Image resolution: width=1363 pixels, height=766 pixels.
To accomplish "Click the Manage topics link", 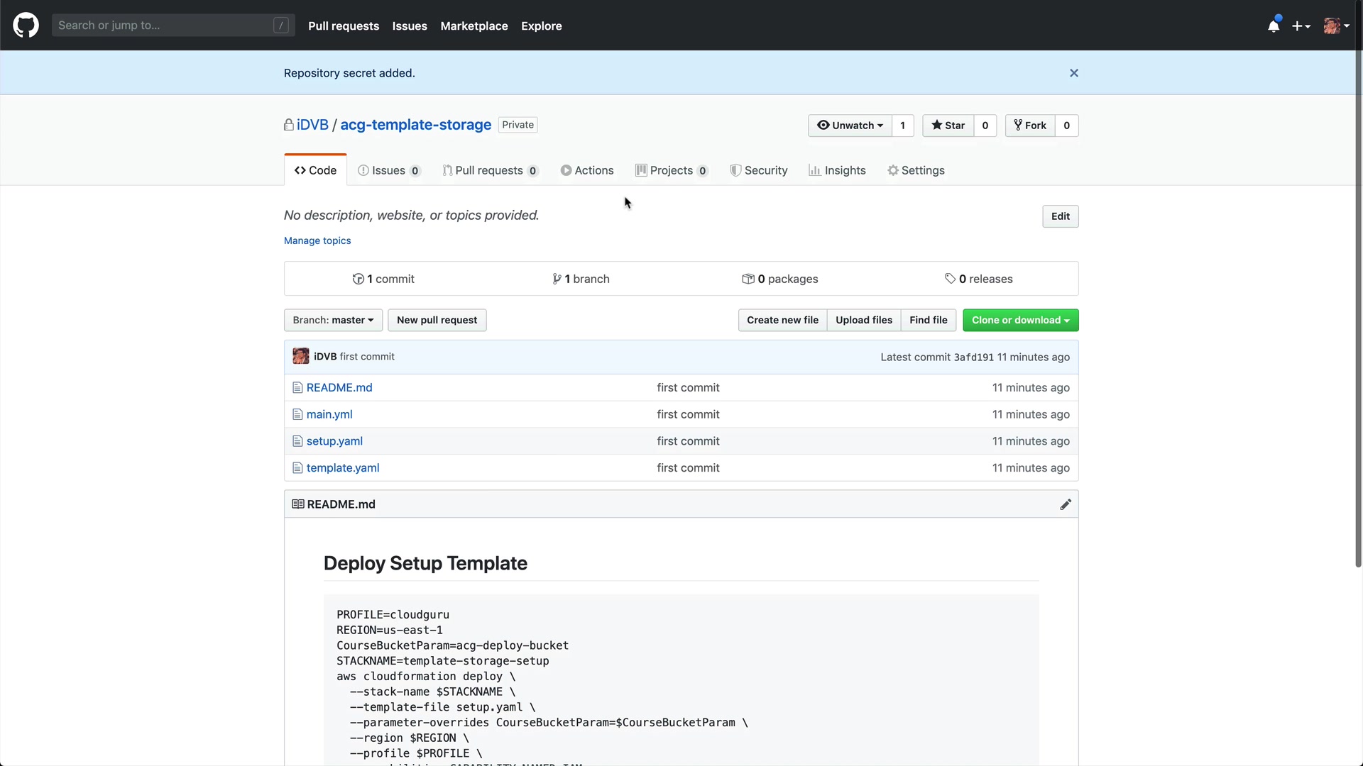I will pyautogui.click(x=317, y=240).
